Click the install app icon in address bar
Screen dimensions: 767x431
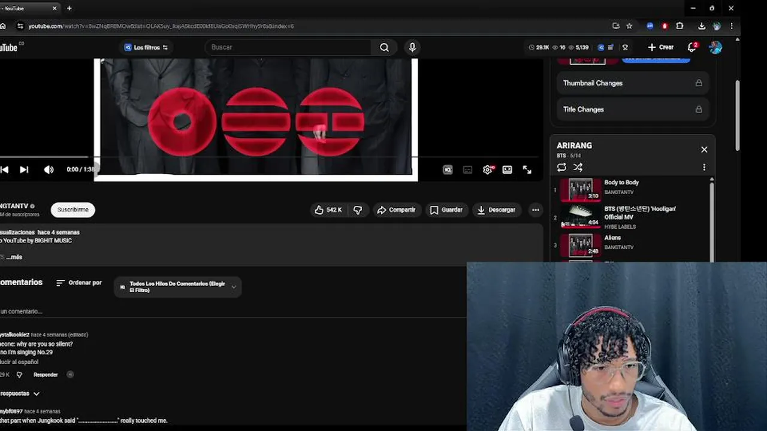click(616, 26)
